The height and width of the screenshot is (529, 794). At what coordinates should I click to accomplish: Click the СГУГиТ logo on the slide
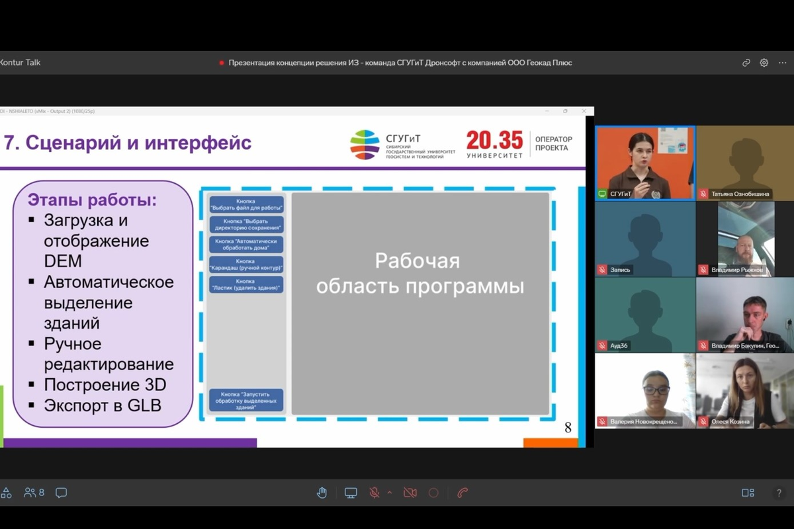point(403,145)
